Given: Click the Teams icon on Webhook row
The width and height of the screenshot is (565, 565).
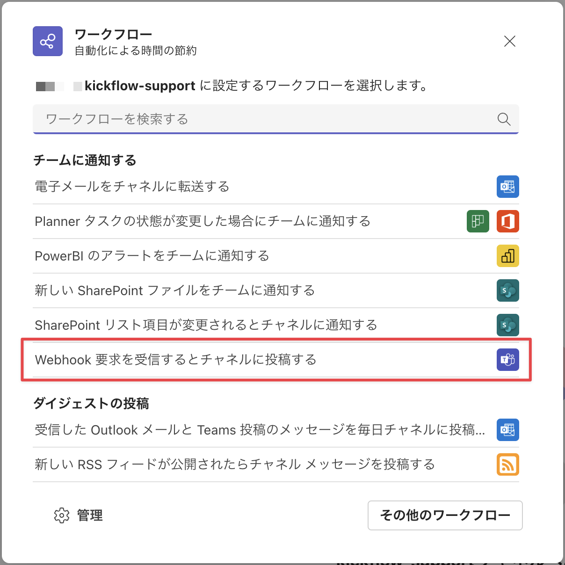Looking at the screenshot, I should coord(508,360).
